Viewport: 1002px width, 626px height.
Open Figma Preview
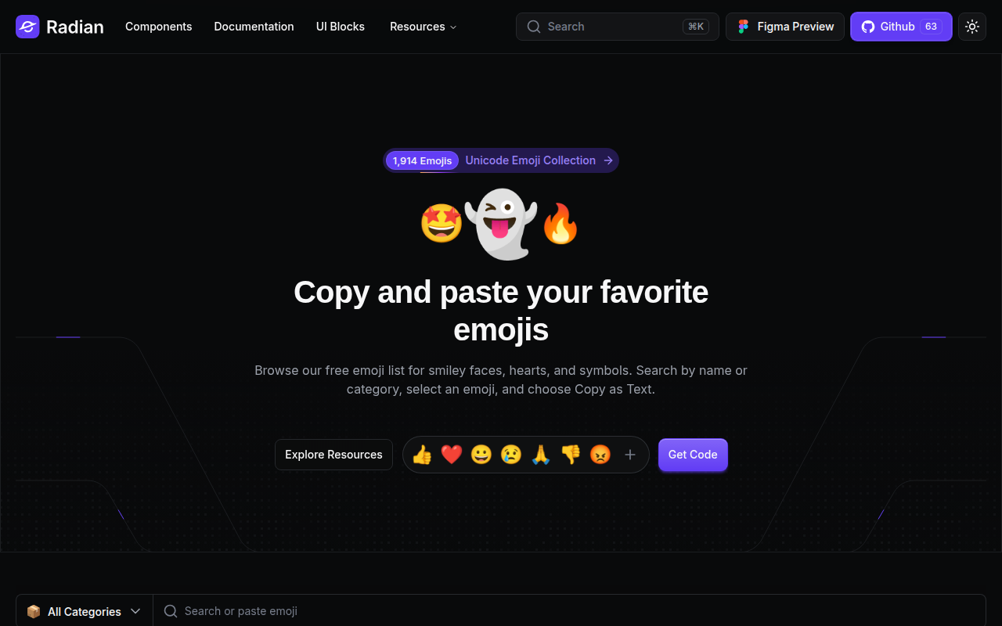pyautogui.click(x=785, y=27)
